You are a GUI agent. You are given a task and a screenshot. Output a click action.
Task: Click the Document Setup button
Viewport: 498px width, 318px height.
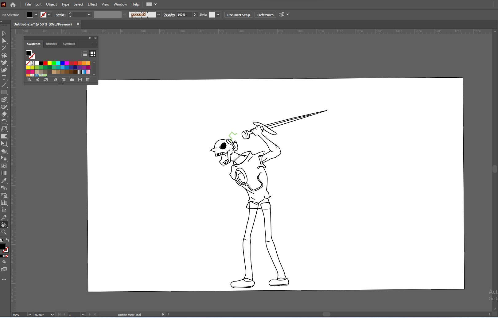click(239, 15)
